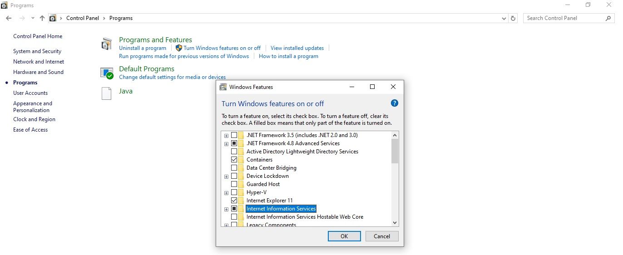Enable .NET Framework 3.5 checkbox
The image size is (623, 255).
[234, 135]
